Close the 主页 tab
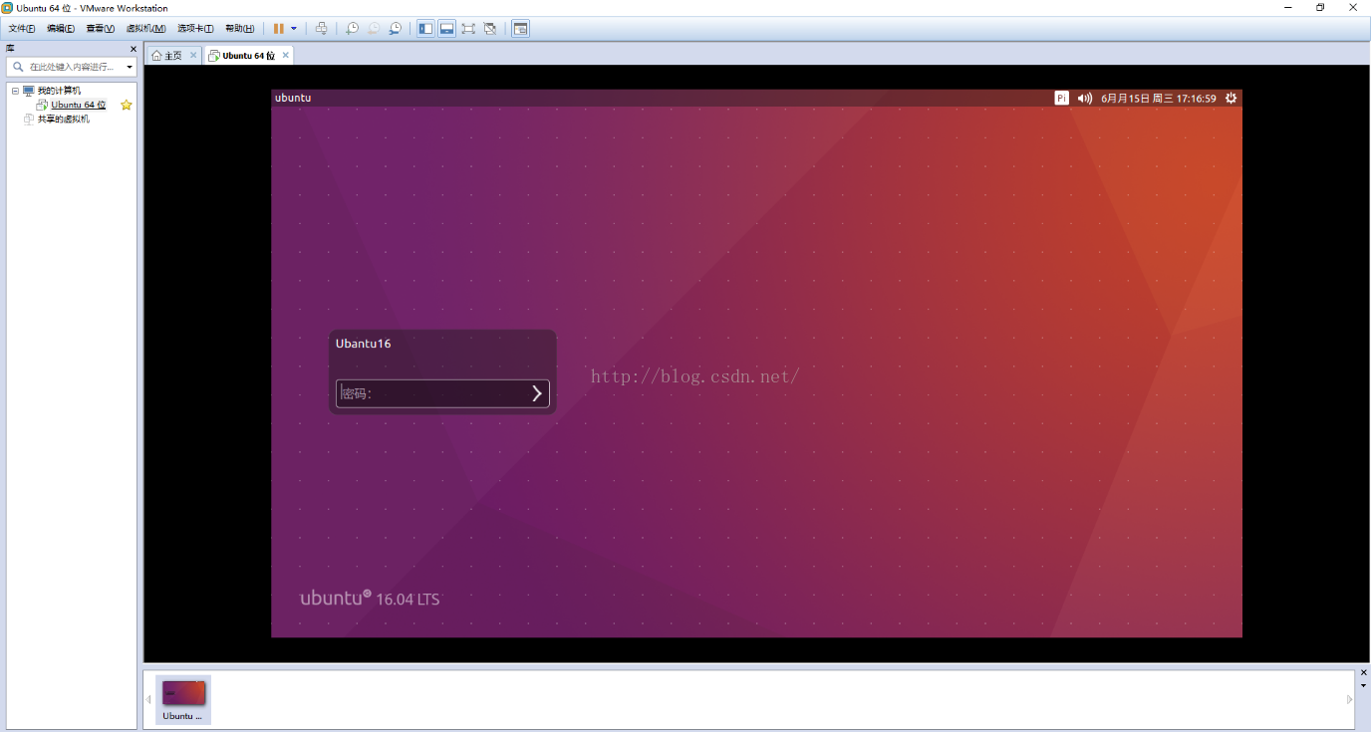Image resolution: width=1371 pixels, height=732 pixels. (193, 56)
